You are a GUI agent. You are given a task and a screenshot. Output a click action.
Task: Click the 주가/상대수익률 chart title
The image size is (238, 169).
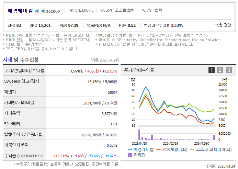139,70
